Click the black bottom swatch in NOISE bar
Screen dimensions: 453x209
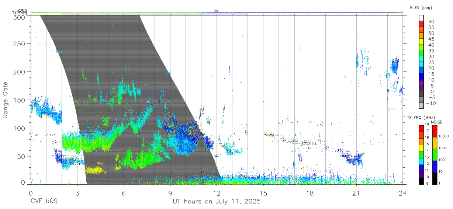click(x=435, y=178)
